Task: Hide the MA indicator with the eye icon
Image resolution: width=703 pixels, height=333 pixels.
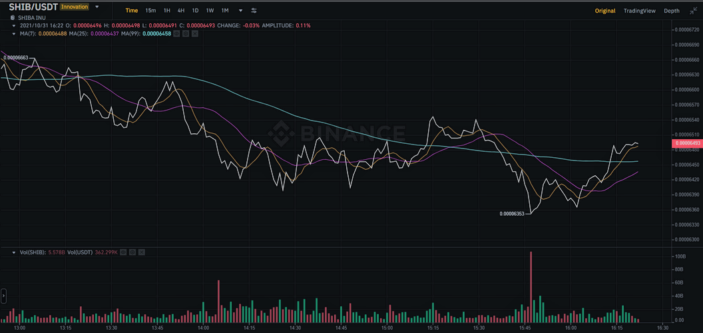Action: [176, 34]
